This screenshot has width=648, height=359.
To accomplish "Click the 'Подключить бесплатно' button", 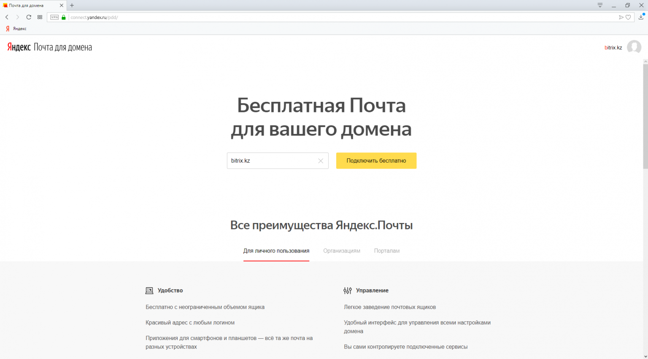I will [x=376, y=160].
